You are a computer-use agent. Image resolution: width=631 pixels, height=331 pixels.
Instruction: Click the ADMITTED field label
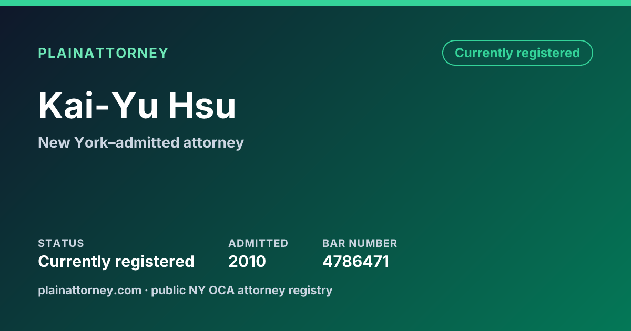tap(258, 243)
